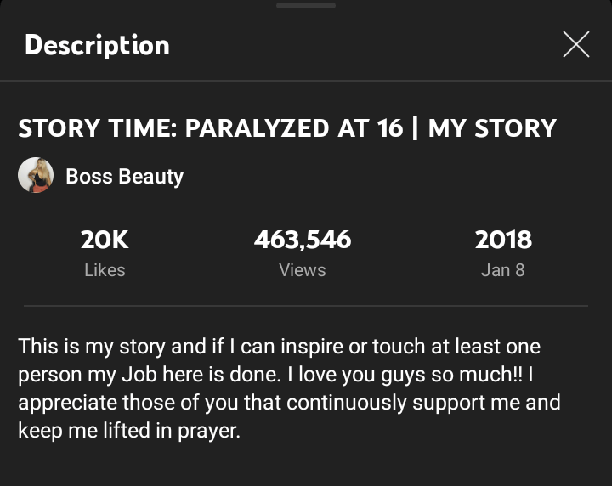This screenshot has width=612, height=486.
Task: Tap "STORY TIME:" in the video title
Action: [96, 128]
